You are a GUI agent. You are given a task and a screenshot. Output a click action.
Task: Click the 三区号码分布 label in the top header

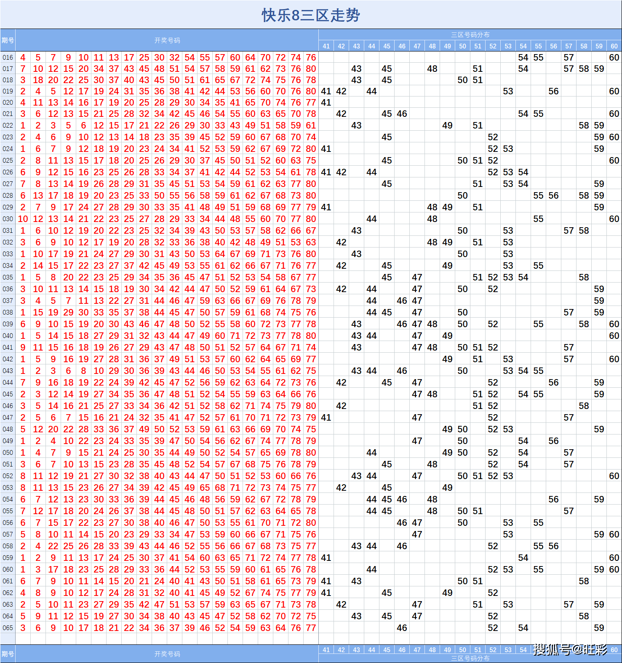(470, 35)
